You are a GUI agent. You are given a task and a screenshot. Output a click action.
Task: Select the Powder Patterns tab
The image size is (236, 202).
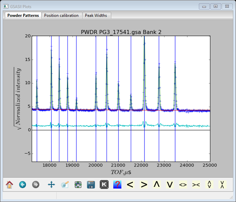(x=23, y=15)
